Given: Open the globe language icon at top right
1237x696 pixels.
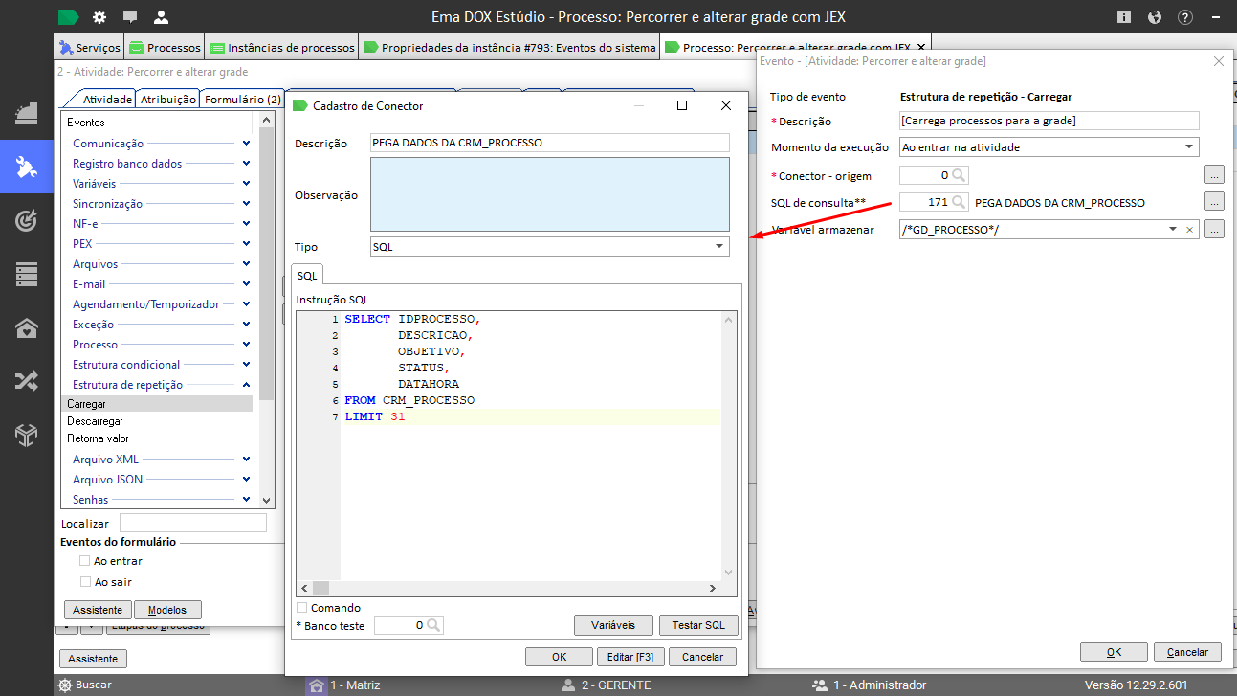Looking at the screenshot, I should (1155, 17).
